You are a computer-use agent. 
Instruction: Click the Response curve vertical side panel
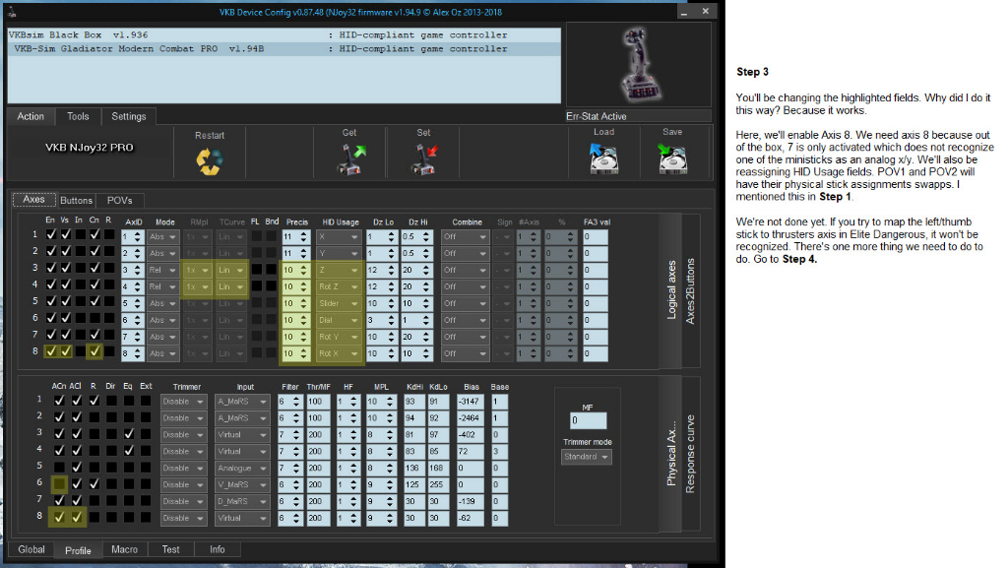coord(690,453)
